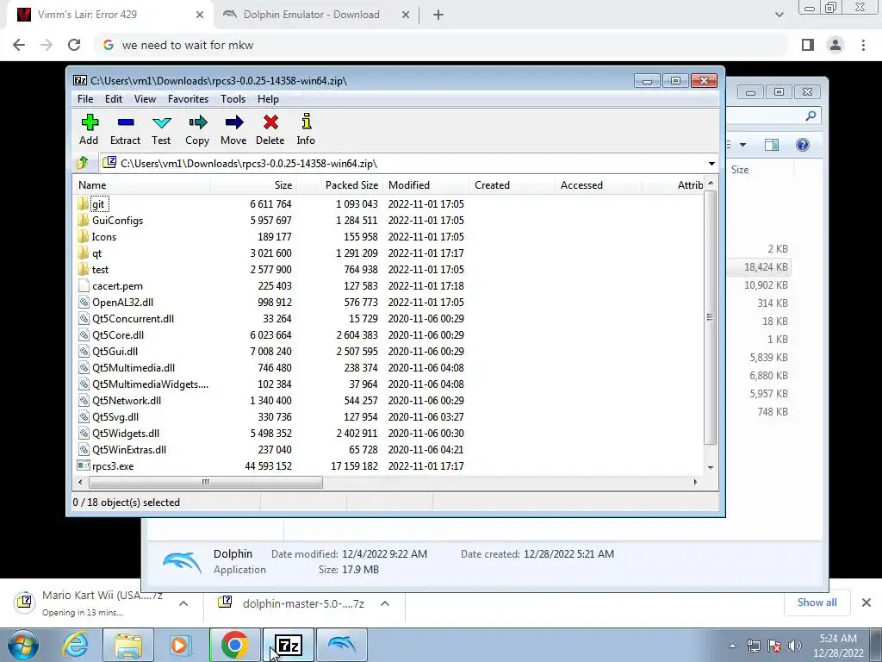Click the Extract toolbar icon

126,122
